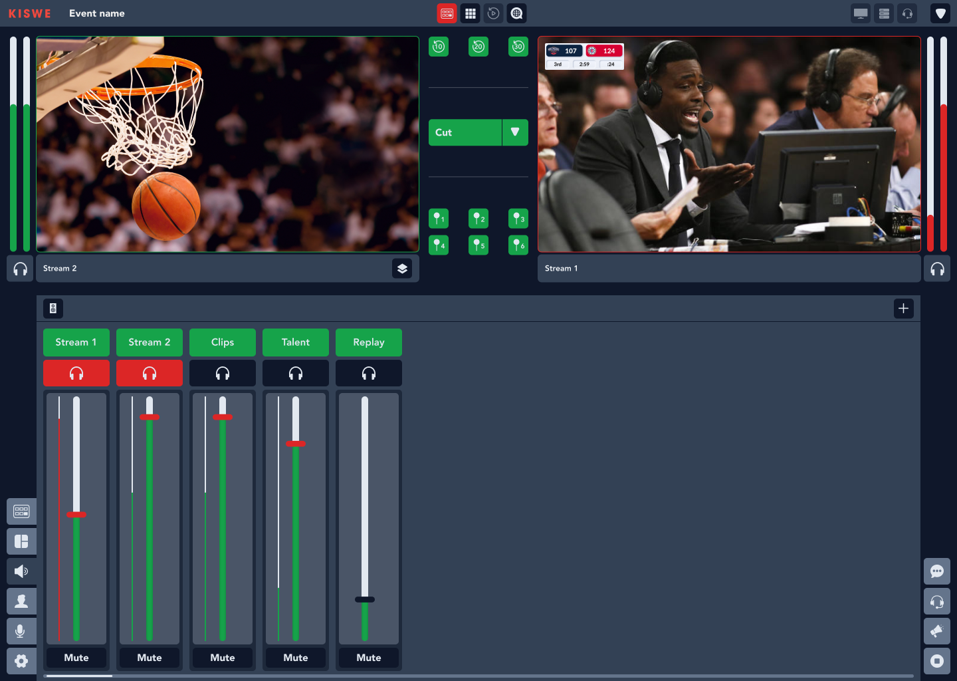Execute the Cut transition
This screenshot has height=681, width=957.
pyautogui.click(x=465, y=132)
